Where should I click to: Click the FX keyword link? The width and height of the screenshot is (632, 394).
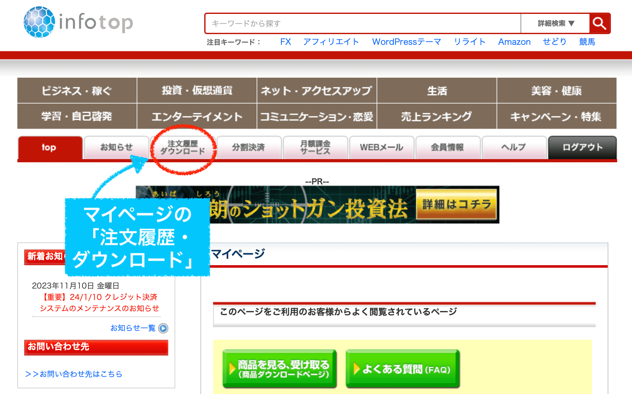(285, 41)
